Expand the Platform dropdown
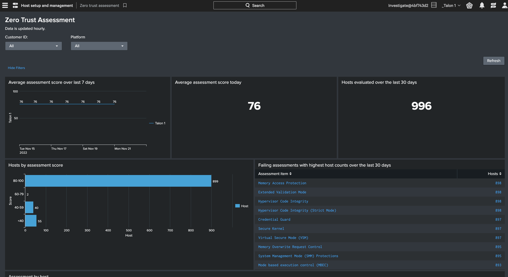This screenshot has height=277, width=508. click(99, 46)
